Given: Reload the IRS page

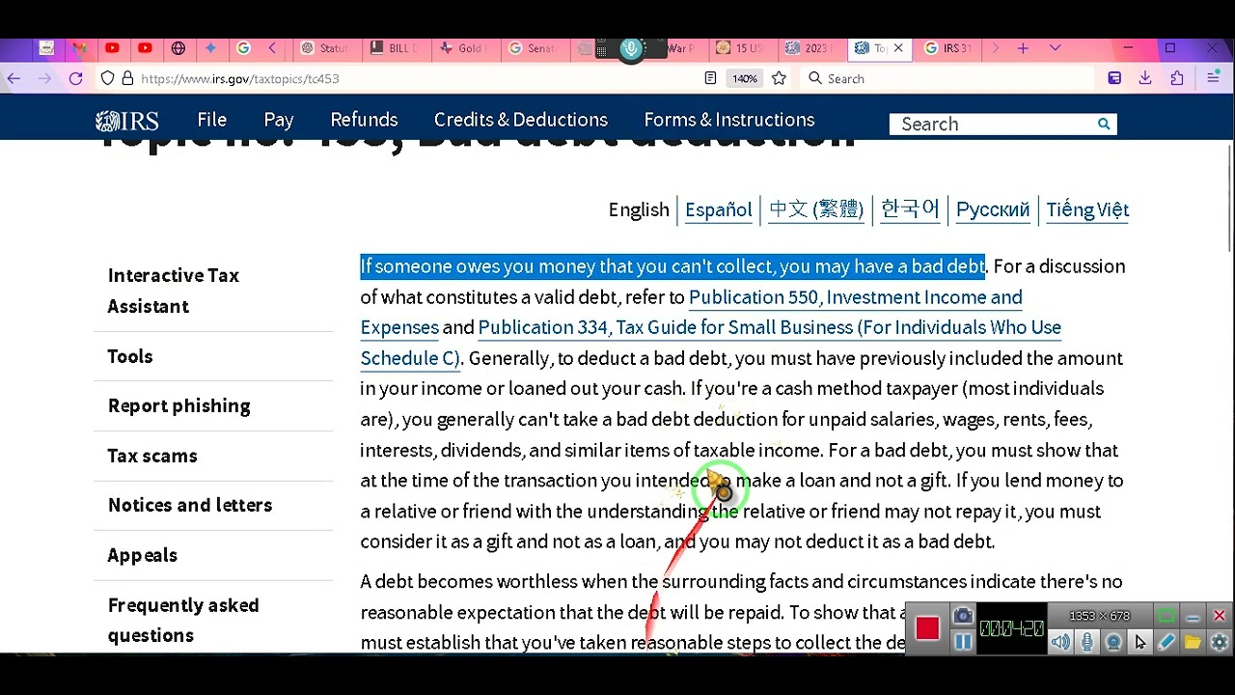Looking at the screenshot, I should click(x=75, y=78).
